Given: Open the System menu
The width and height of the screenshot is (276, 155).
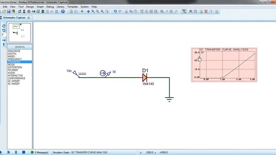Looking at the screenshot, I should pos(85,7).
